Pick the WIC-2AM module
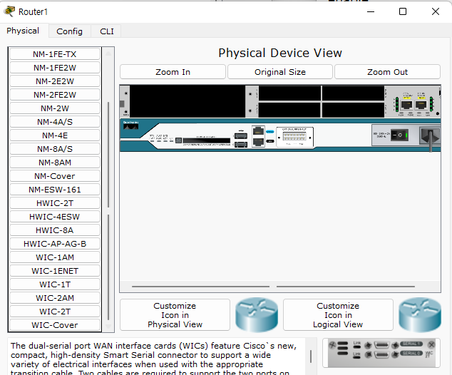Image resolution: width=452 pixels, height=375 pixels. 55,298
